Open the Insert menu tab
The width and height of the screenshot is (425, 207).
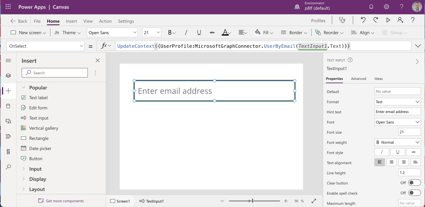point(71,21)
